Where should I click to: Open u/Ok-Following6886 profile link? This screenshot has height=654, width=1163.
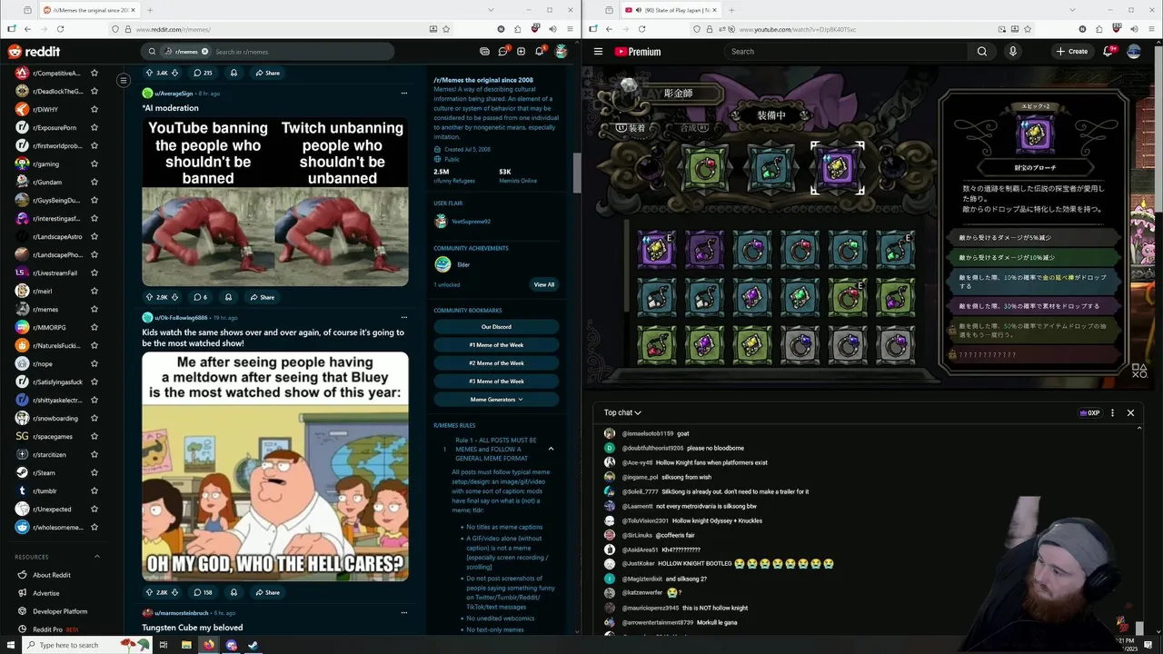[181, 318]
